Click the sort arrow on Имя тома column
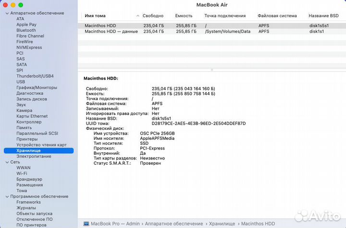 (x=138, y=16)
